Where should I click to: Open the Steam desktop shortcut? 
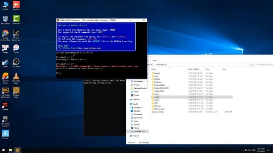pos(6,63)
